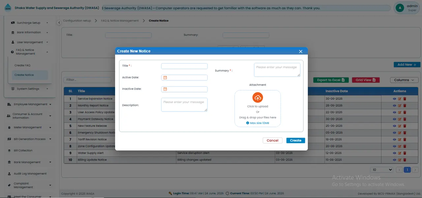Open Audit Log Management in the sidebar
Image resolution: width=422 pixels, height=198 pixels.
tap(30, 174)
